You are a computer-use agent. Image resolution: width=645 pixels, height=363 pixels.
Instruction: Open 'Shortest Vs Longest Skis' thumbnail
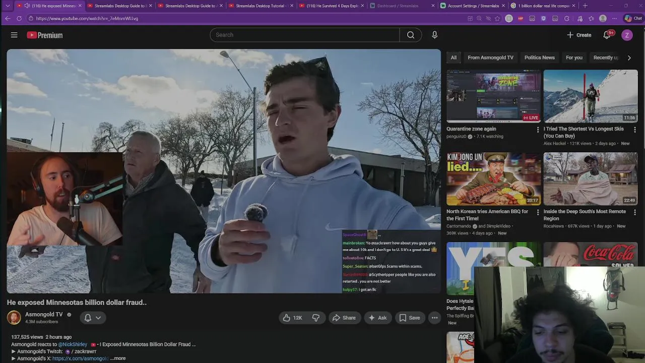pos(591,96)
